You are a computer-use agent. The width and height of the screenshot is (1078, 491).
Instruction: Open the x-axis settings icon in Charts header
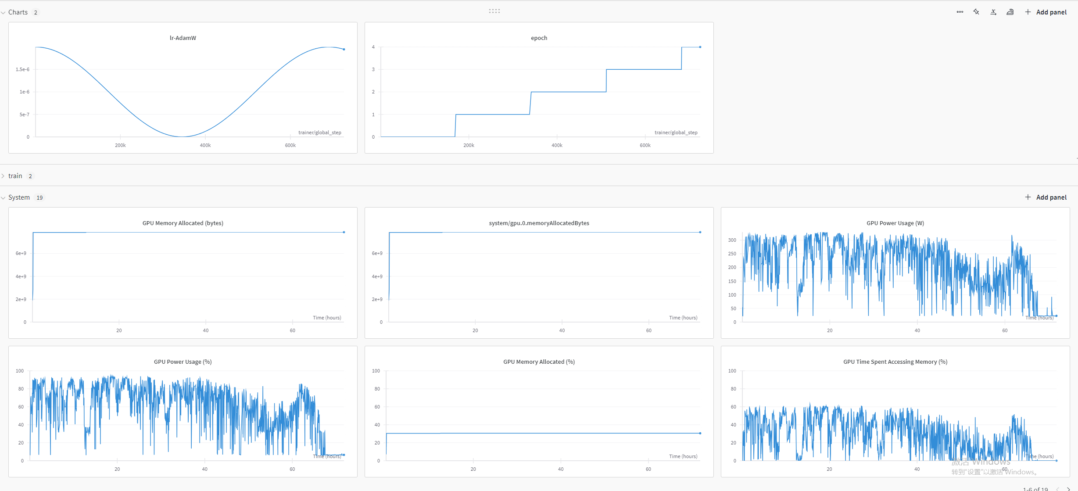[993, 12]
